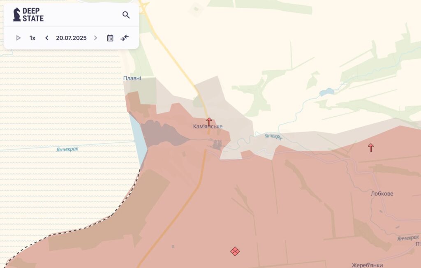Select the Кам'янське settlement label
421x268 pixels.
point(208,127)
